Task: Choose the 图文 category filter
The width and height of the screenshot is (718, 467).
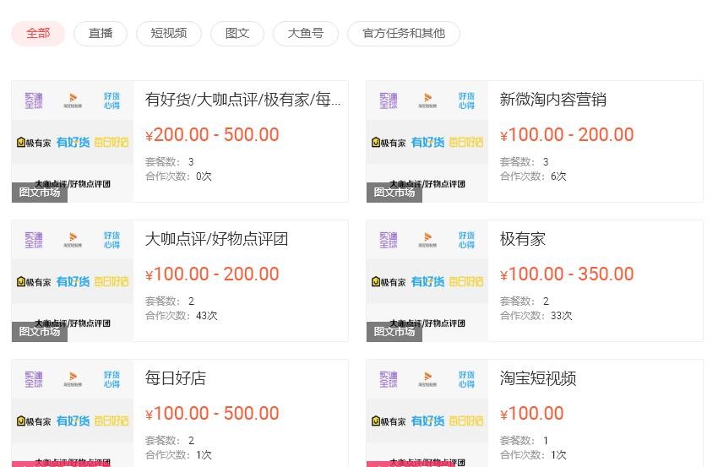Action: 237,34
